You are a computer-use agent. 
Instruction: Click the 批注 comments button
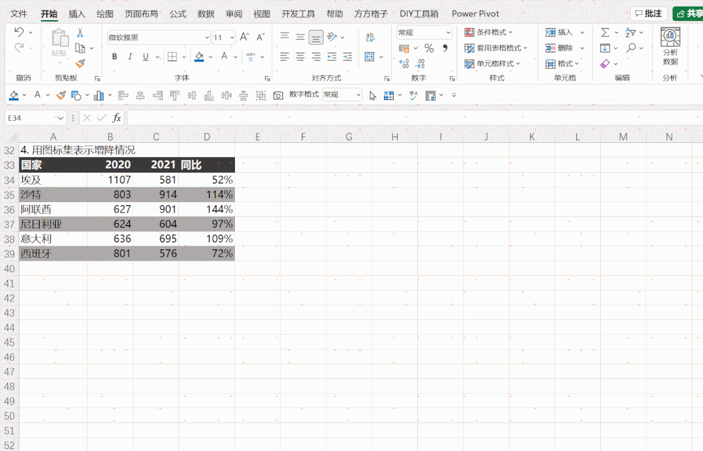coord(649,14)
